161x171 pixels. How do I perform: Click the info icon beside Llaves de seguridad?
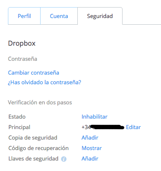[x=64, y=159]
